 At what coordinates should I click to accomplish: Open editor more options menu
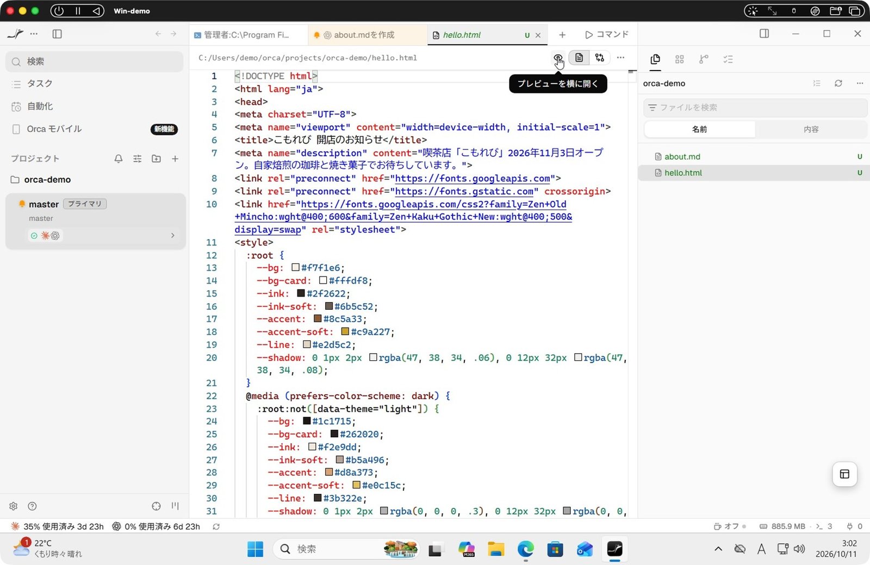620,58
